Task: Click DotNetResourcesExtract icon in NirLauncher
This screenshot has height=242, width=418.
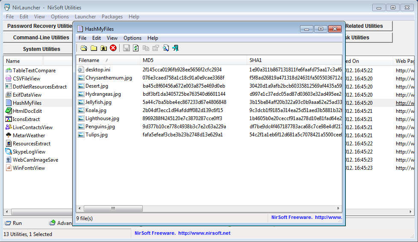Action: point(9,86)
